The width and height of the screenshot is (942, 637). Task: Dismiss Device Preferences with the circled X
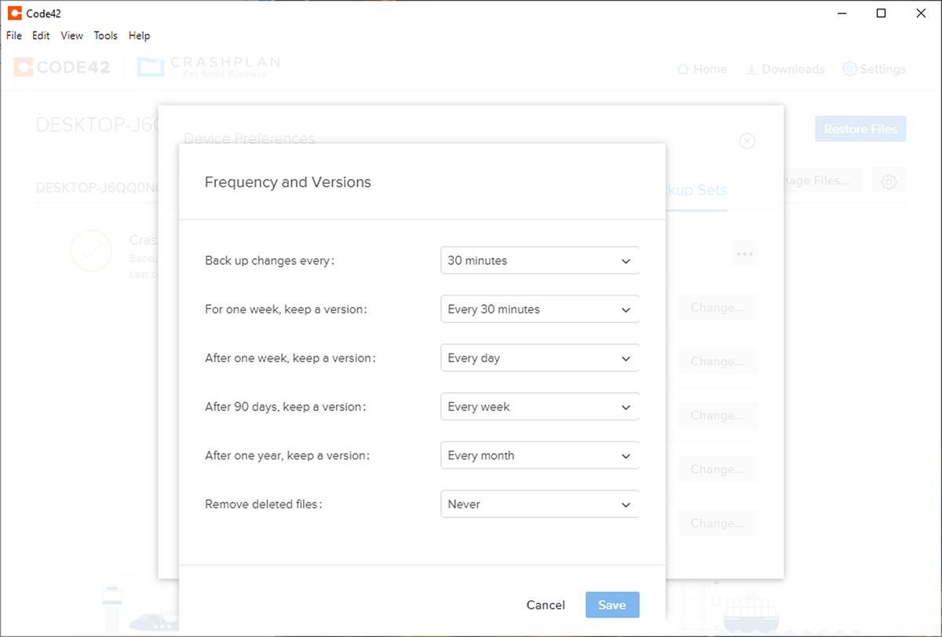(747, 141)
